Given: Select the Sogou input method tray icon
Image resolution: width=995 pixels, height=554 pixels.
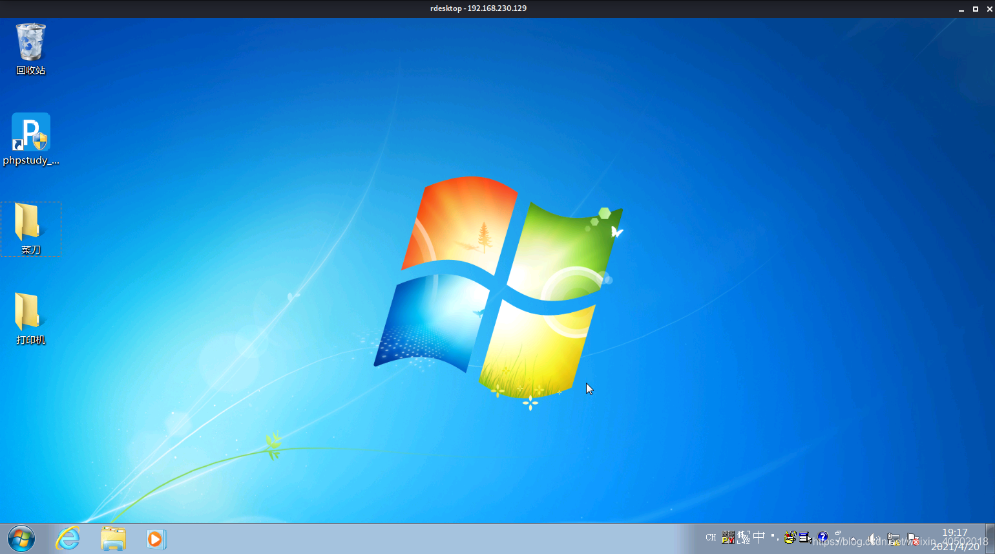Looking at the screenshot, I should (728, 537).
